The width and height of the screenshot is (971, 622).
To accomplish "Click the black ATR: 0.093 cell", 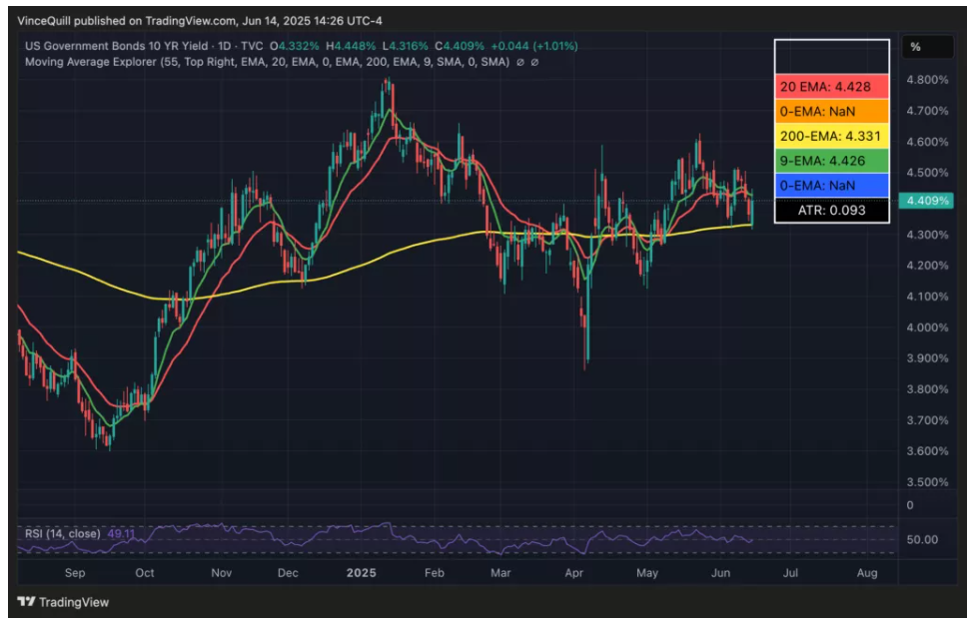I will click(x=831, y=211).
